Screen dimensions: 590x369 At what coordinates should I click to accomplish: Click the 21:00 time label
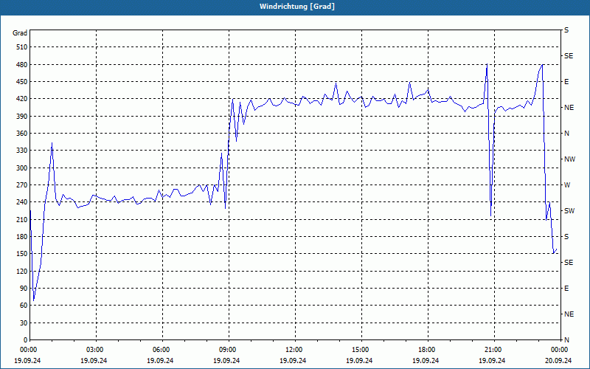point(493,350)
